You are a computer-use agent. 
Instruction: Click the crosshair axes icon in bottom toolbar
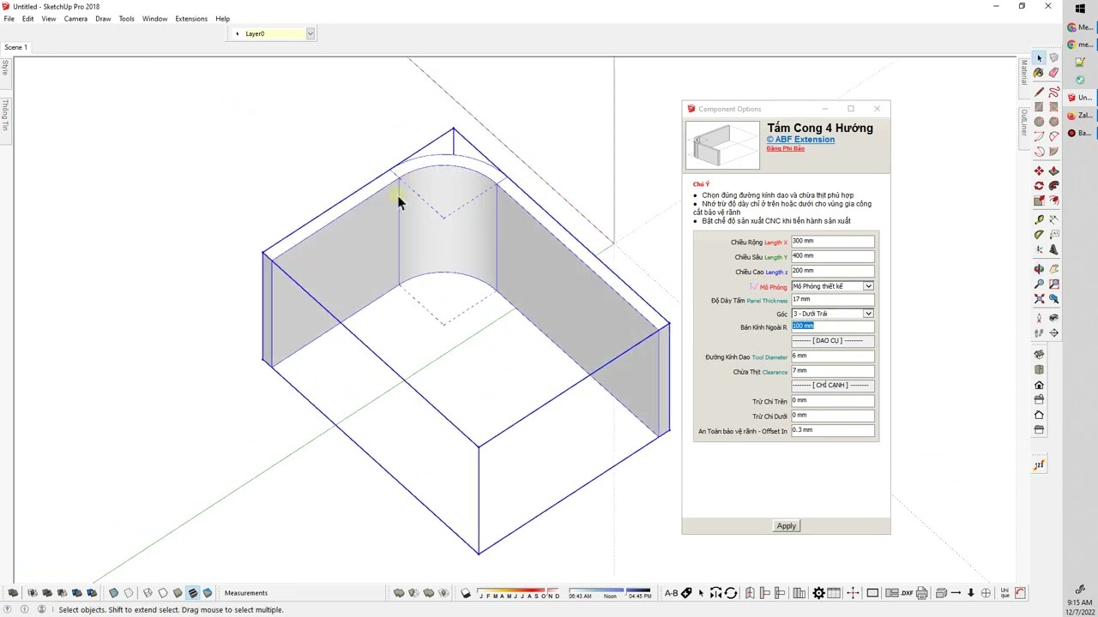(x=853, y=593)
